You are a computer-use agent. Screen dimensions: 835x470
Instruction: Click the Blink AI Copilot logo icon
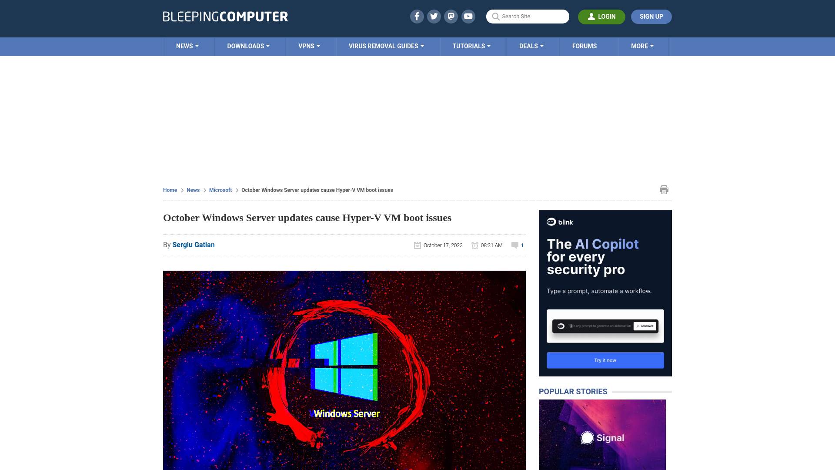pyautogui.click(x=552, y=222)
